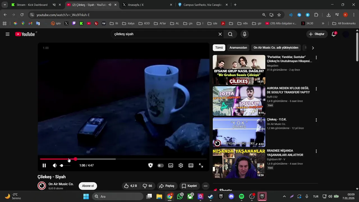Open options for RRAENEE NİŞANDA video
The width and height of the screenshot is (359, 202).
pos(316,151)
